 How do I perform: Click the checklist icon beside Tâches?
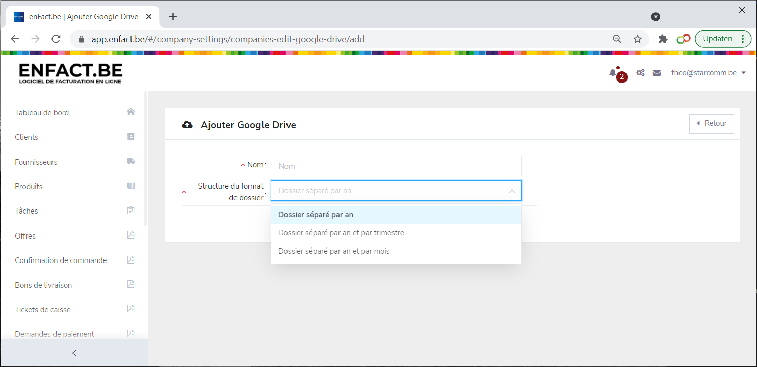130,211
